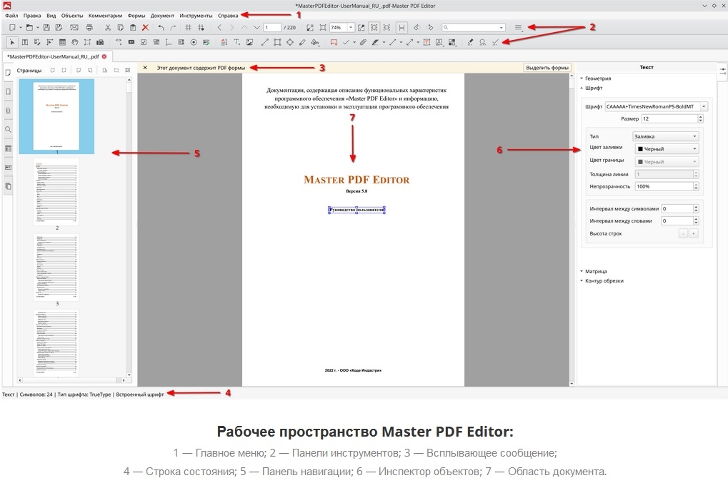Expand the Геометрия section
Viewport: 728px width, 488px height.
(595, 78)
